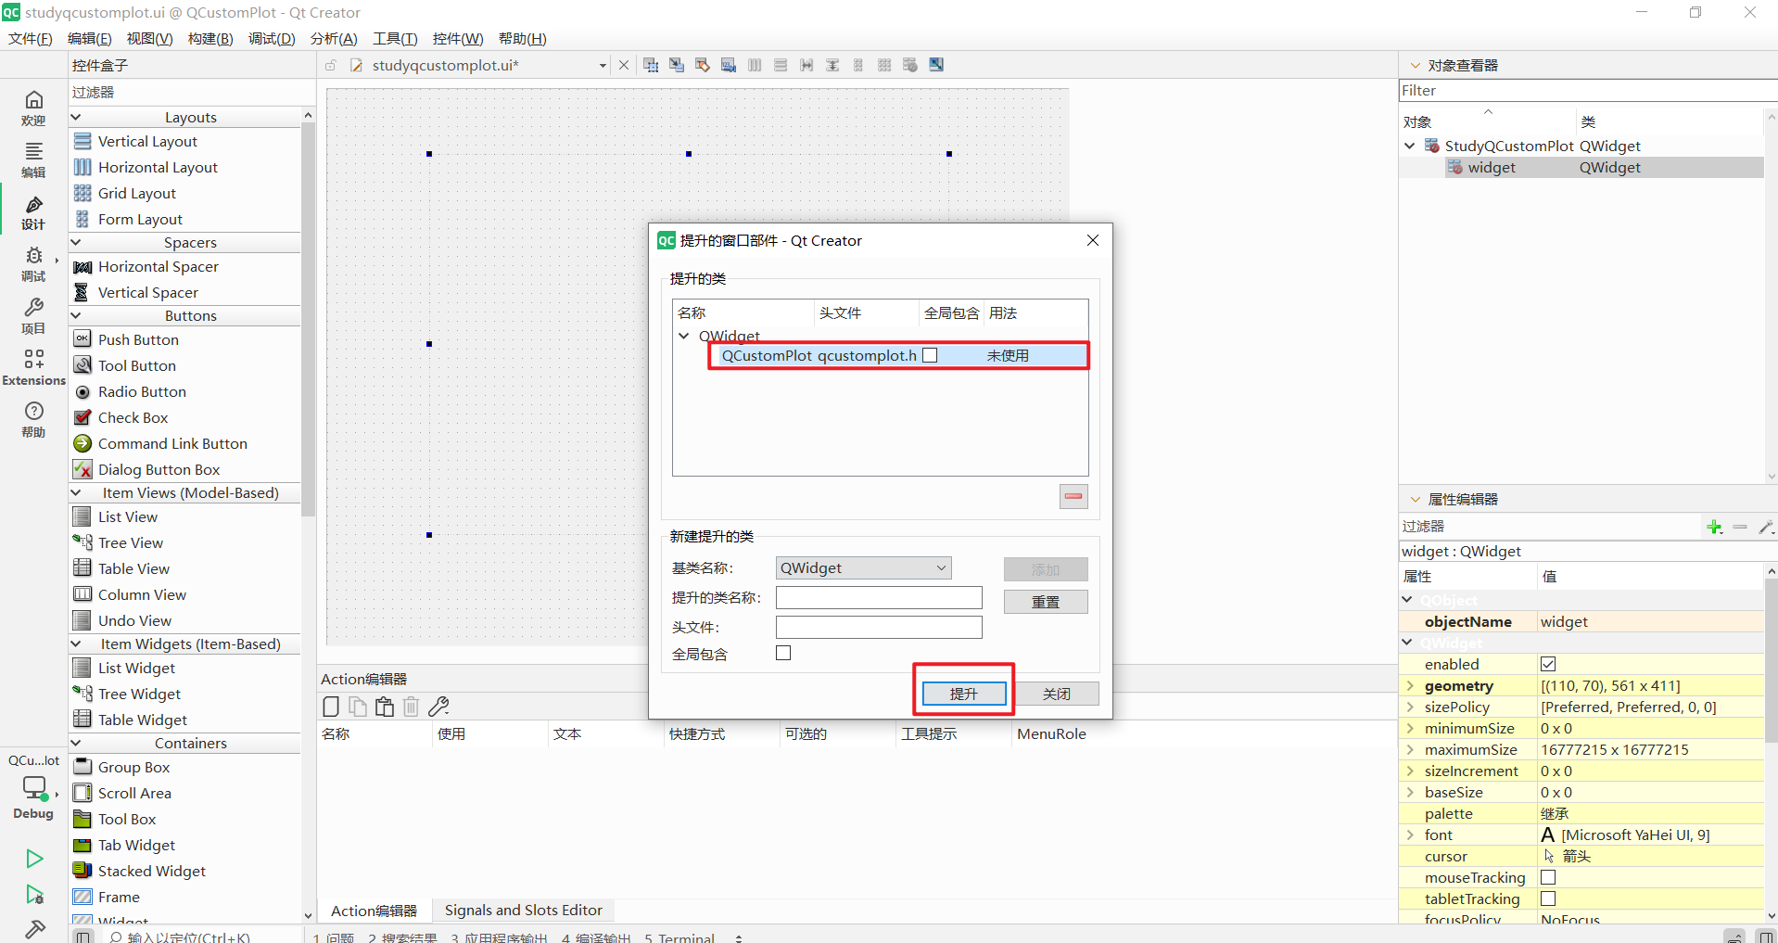
Task: Apply vertical splitter layout toolbar icon
Action: (832, 65)
